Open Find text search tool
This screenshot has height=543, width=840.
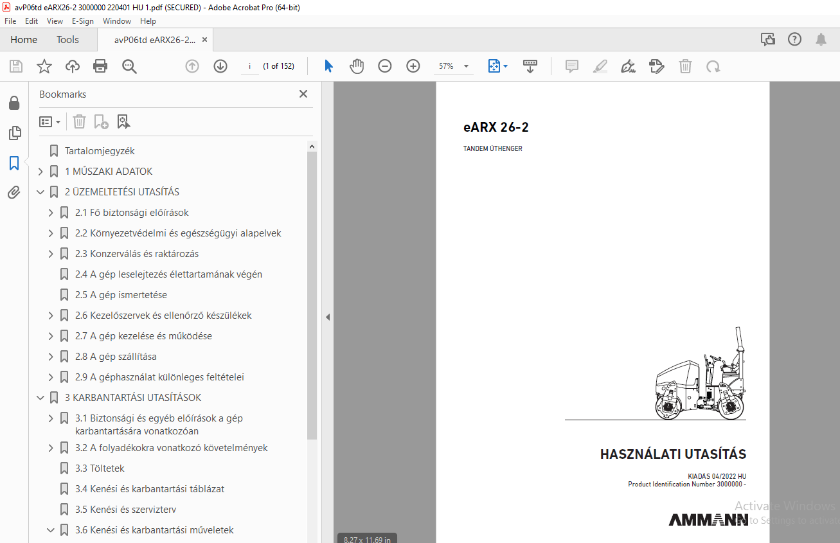click(129, 66)
